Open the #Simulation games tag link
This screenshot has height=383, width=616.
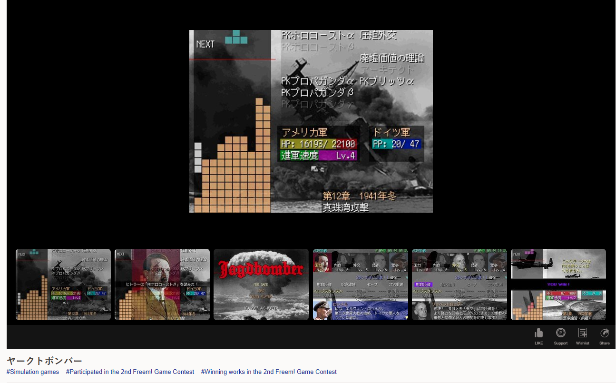[x=33, y=372]
